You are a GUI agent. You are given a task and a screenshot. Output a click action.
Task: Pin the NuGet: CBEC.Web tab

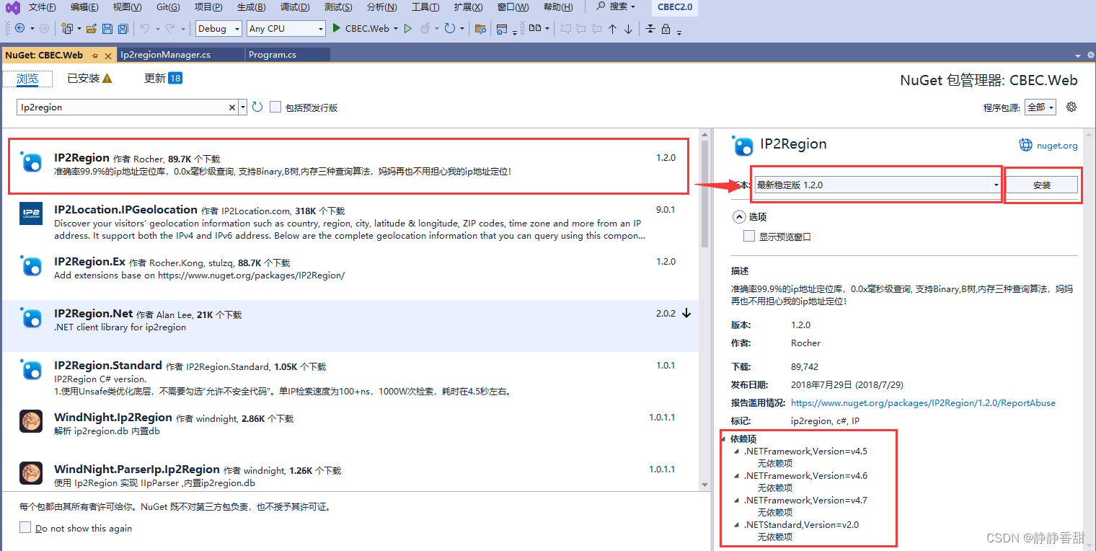94,56
